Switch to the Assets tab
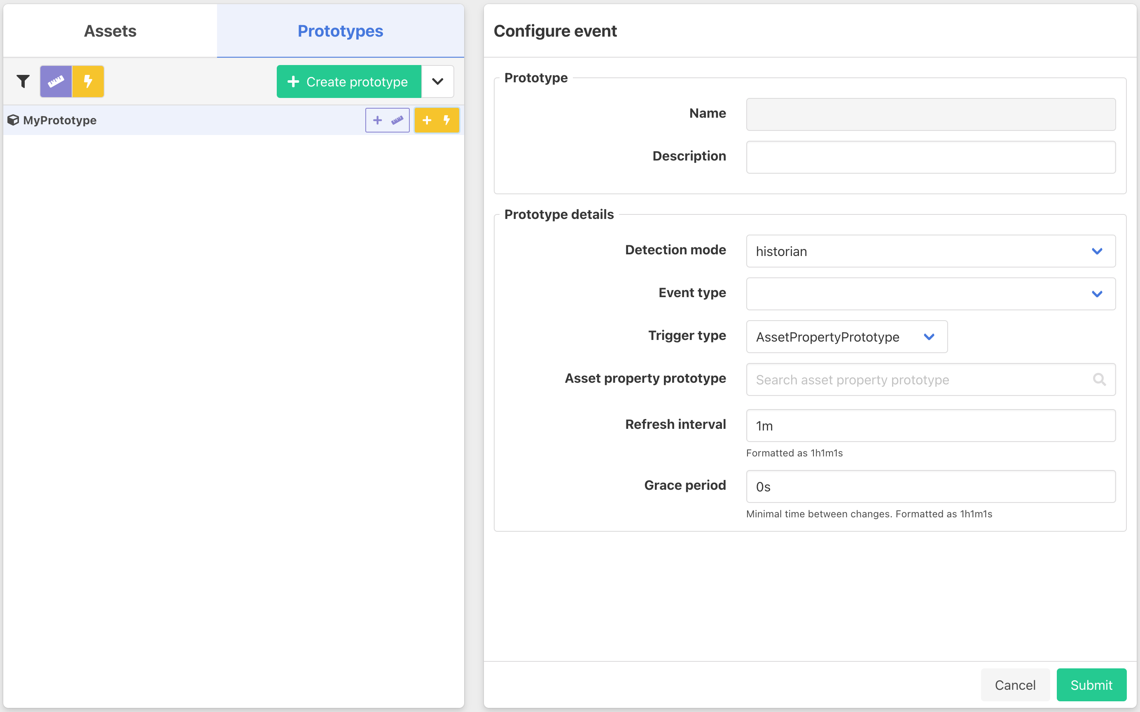The image size is (1140, 712). tap(110, 31)
